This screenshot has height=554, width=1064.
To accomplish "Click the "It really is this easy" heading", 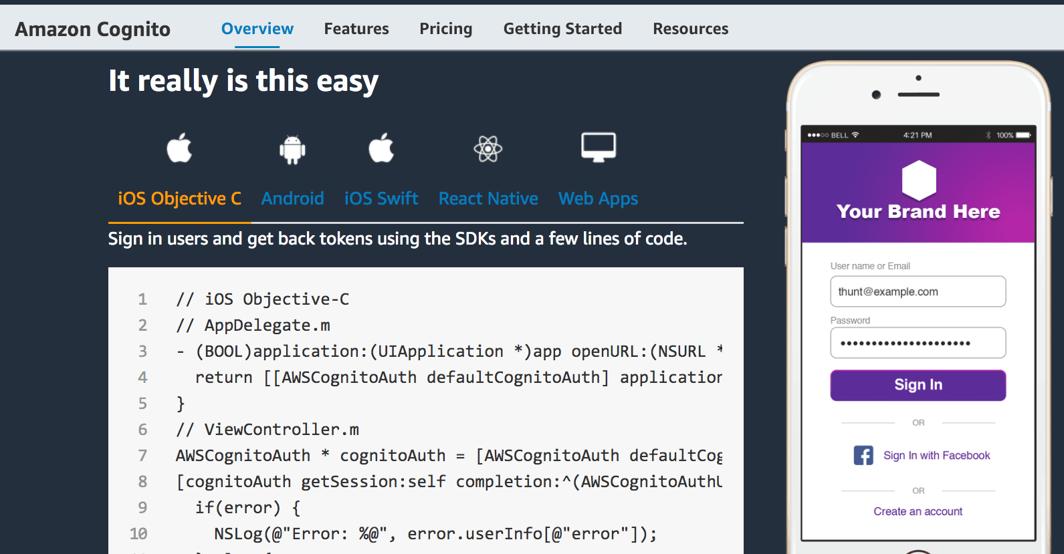I will pyautogui.click(x=243, y=81).
